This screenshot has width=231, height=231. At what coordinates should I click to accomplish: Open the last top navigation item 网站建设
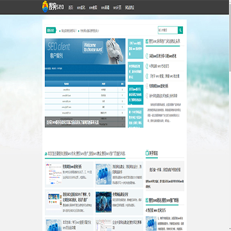tap(130, 8)
